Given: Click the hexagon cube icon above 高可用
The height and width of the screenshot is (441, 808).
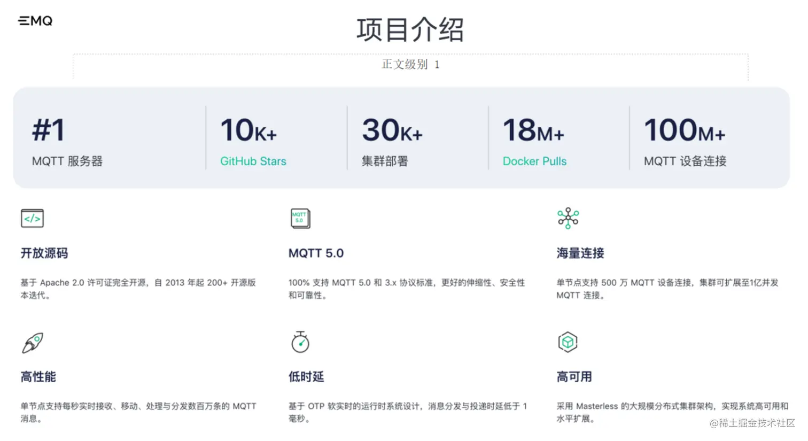Looking at the screenshot, I should (568, 342).
